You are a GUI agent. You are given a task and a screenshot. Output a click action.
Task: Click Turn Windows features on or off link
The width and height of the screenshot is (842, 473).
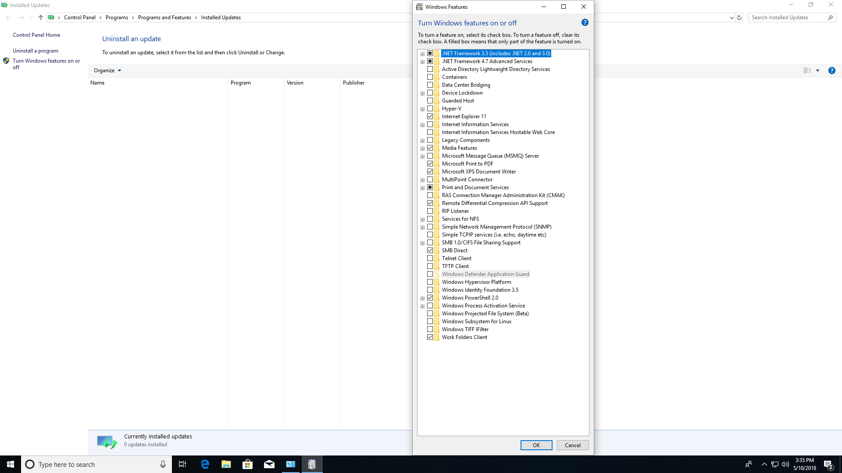(46, 64)
